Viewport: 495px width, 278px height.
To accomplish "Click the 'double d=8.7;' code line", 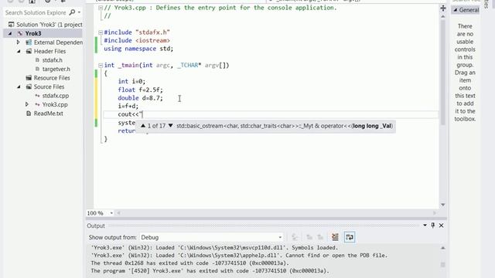I will [x=141, y=98].
